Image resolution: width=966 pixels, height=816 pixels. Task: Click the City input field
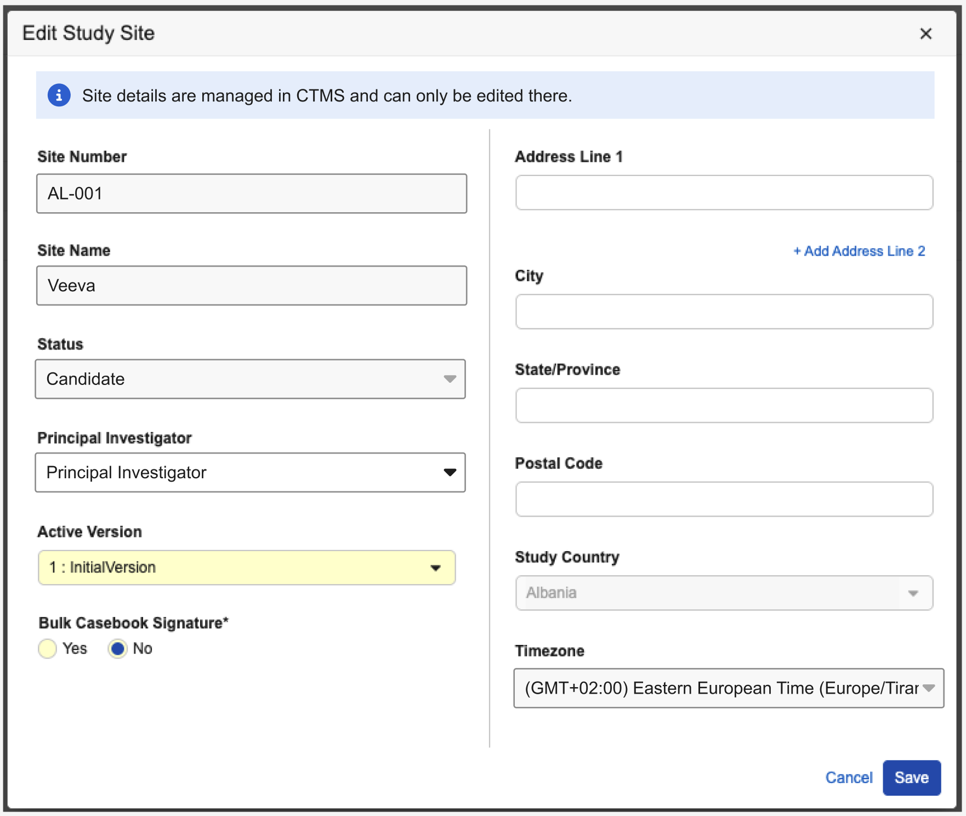(724, 311)
